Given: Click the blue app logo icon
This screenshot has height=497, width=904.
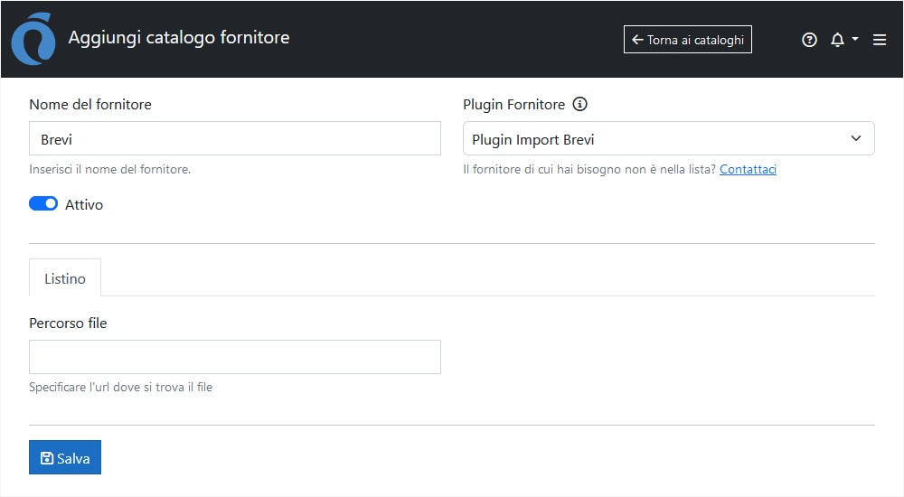Looking at the screenshot, I should [33, 39].
